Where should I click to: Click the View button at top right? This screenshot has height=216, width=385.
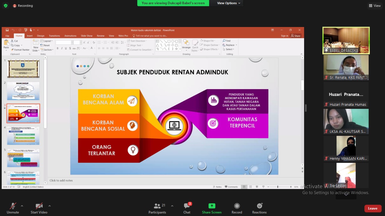(x=375, y=6)
